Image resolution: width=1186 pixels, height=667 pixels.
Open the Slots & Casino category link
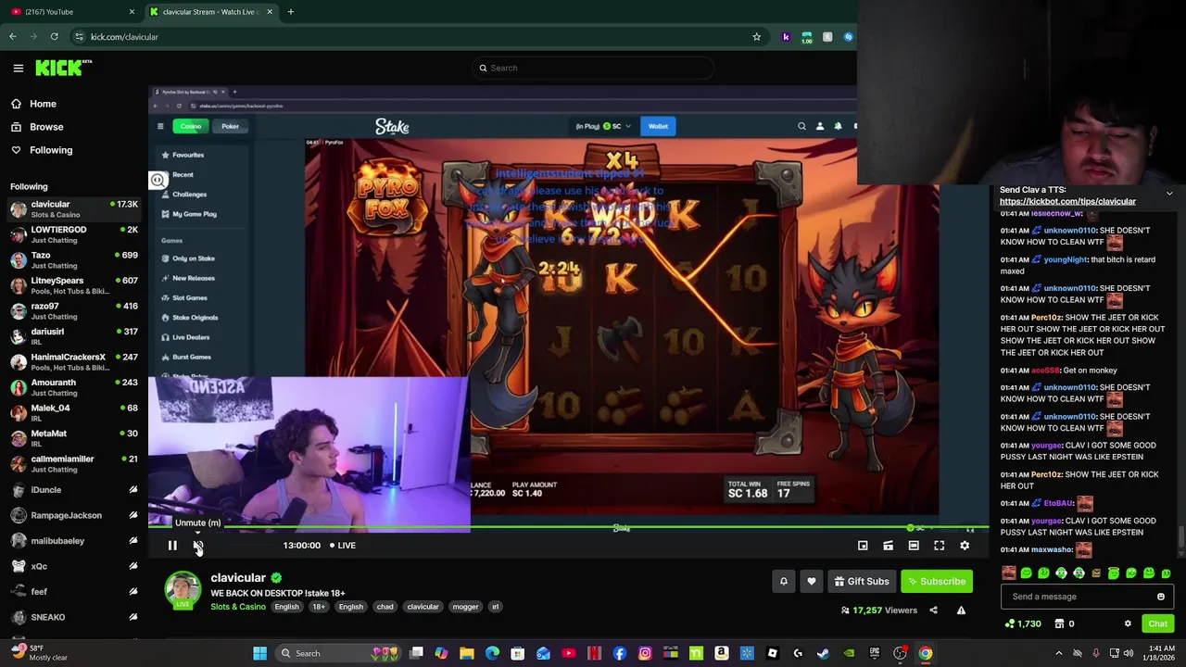click(x=237, y=607)
